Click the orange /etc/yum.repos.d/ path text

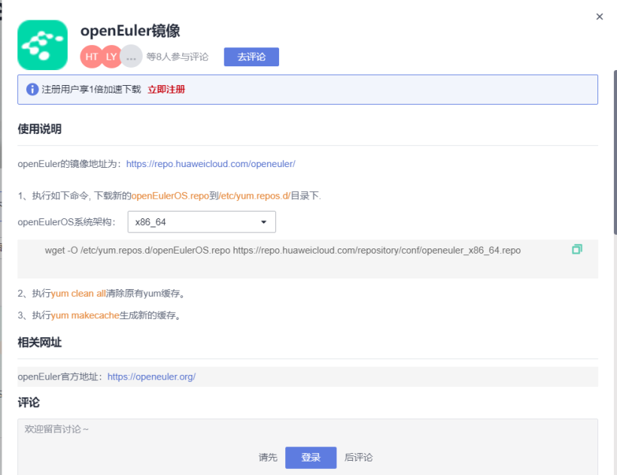point(254,196)
